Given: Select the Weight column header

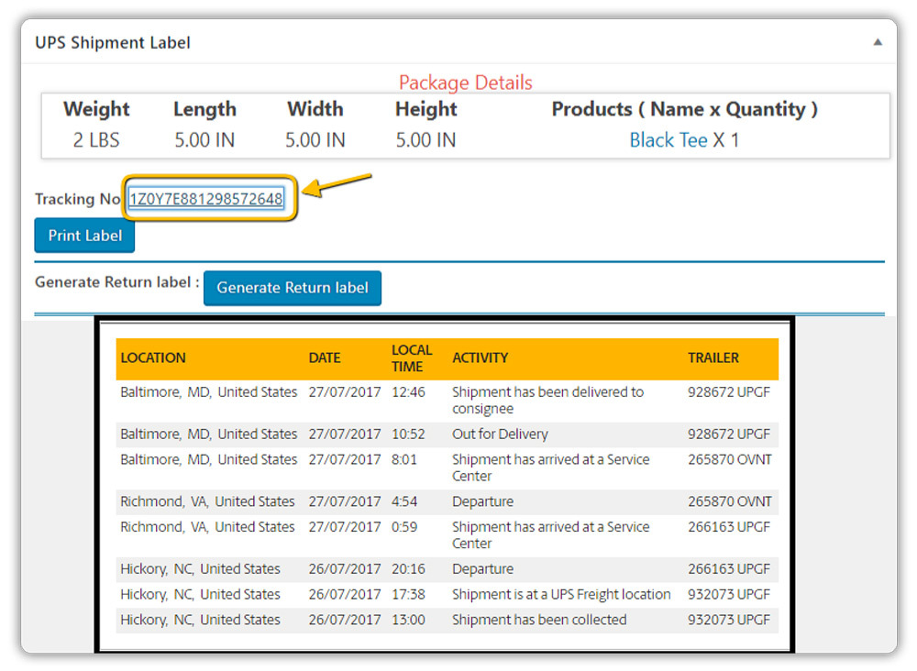Looking at the screenshot, I should [96, 109].
